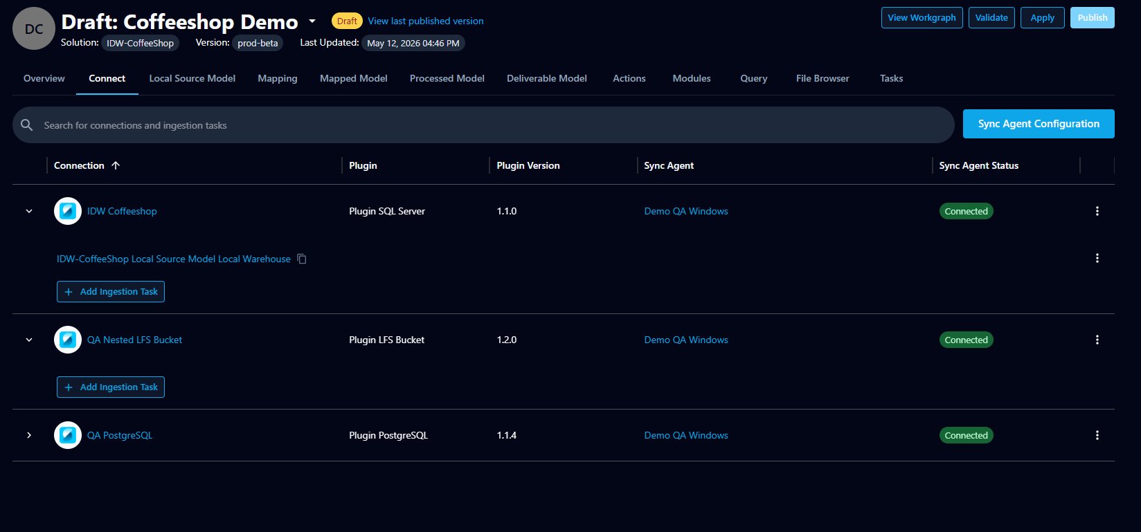The height and width of the screenshot is (532, 1141).
Task: Add Ingestion Task under IDW Coffeeshop
Action: 111,292
